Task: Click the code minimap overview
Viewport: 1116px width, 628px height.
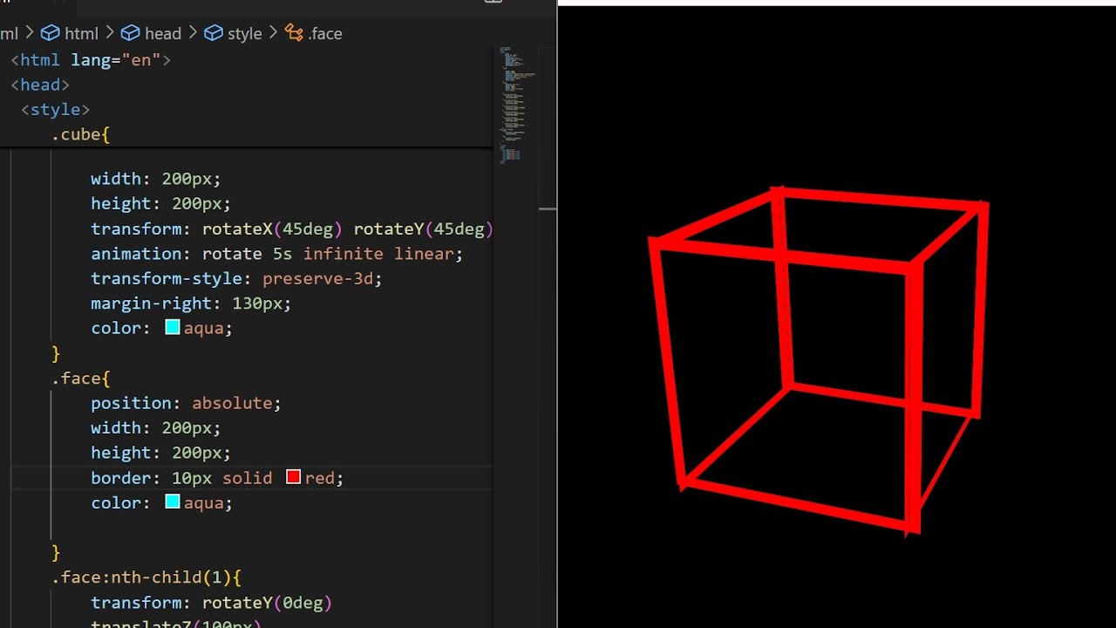Action: [x=516, y=105]
